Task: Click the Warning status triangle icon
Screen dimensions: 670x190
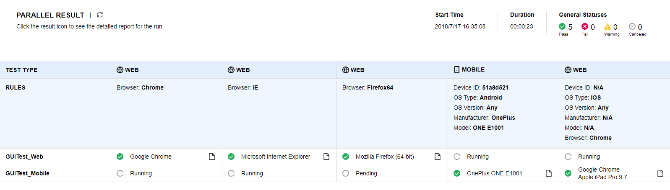Action: pyautogui.click(x=607, y=27)
